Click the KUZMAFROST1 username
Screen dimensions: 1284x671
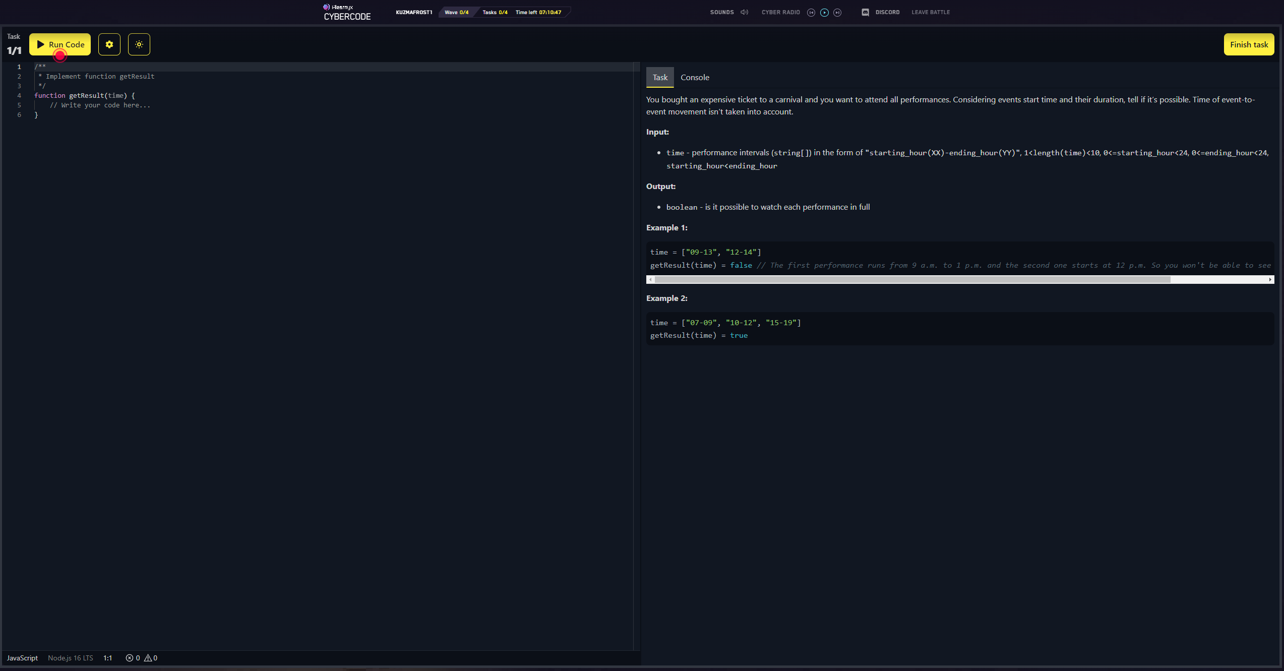[414, 12]
